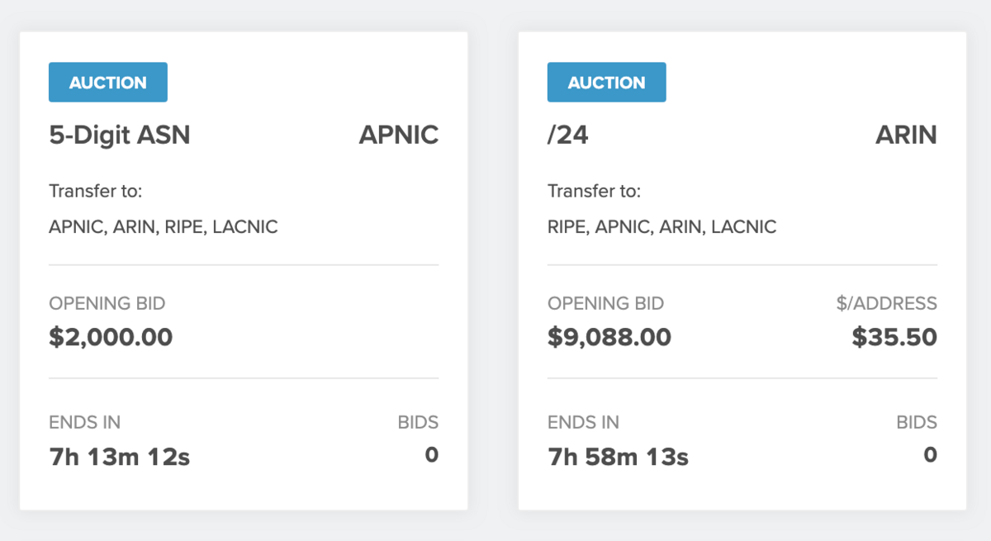Click the AUCTION badge on the 5-Digit ASN card
991x541 pixels.
click(108, 83)
